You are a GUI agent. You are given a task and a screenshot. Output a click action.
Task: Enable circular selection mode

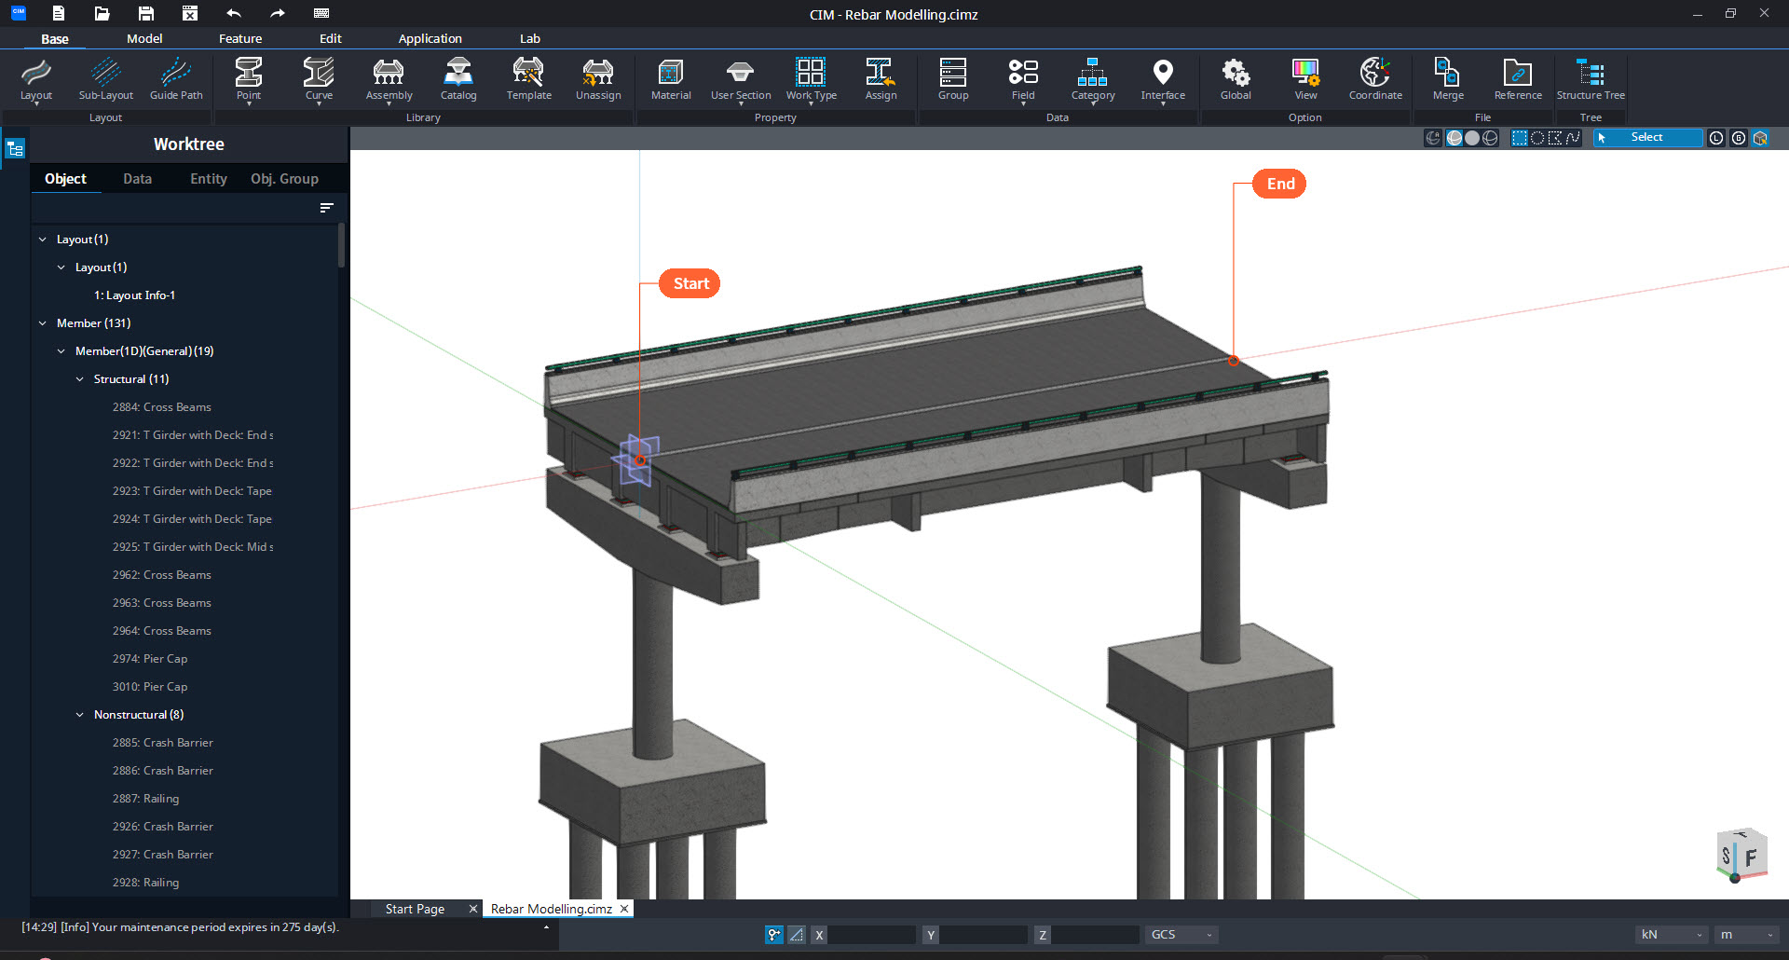pyautogui.click(x=1537, y=138)
